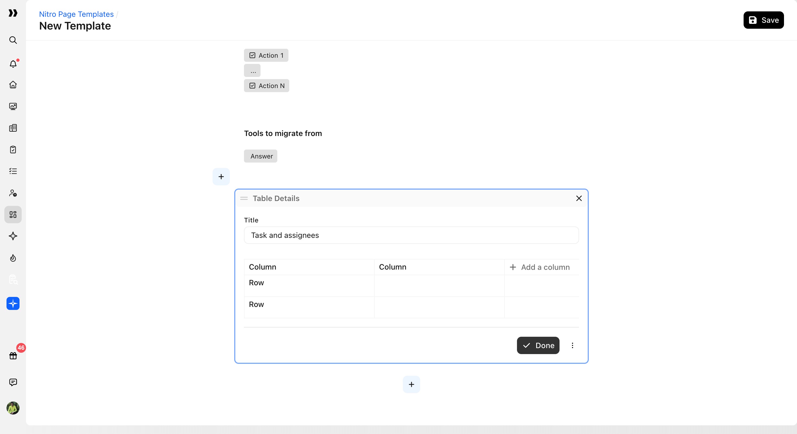Click the Action 1 checklist chip
The height and width of the screenshot is (434, 797).
tap(266, 55)
